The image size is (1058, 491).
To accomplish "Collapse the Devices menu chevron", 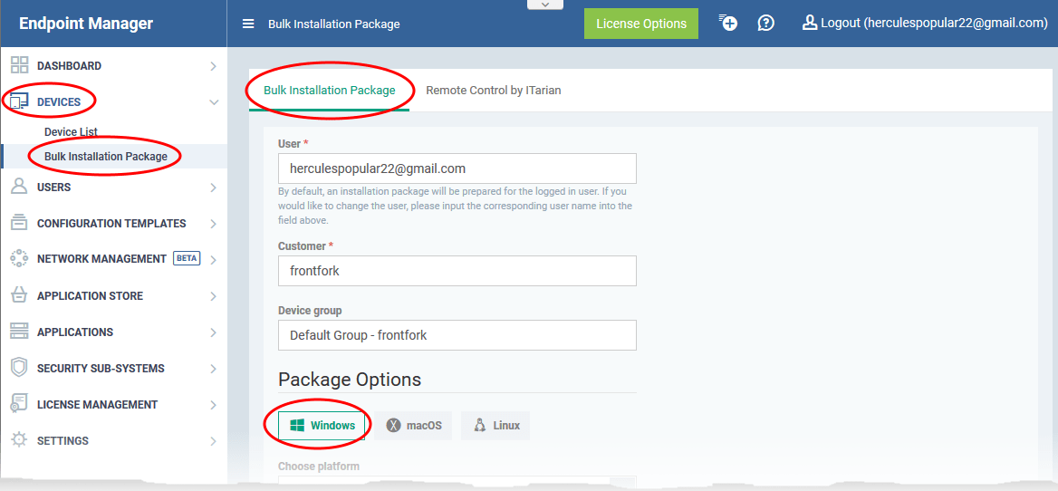I will pyautogui.click(x=214, y=102).
